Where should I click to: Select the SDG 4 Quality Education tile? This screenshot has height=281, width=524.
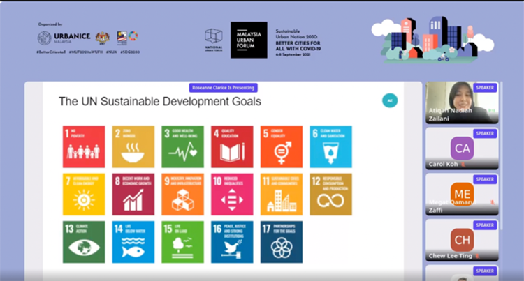(232, 146)
